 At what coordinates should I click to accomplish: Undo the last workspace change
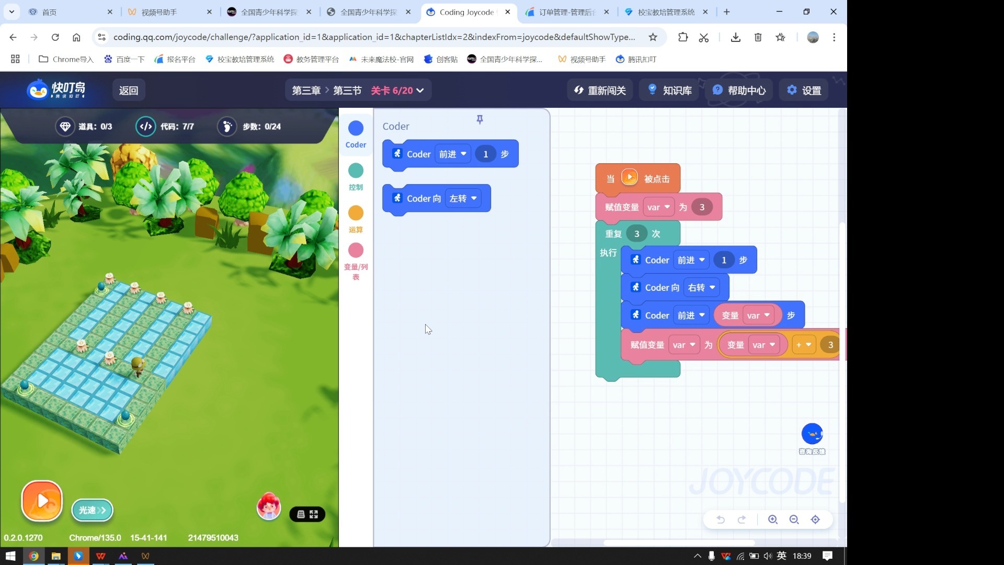click(721, 519)
